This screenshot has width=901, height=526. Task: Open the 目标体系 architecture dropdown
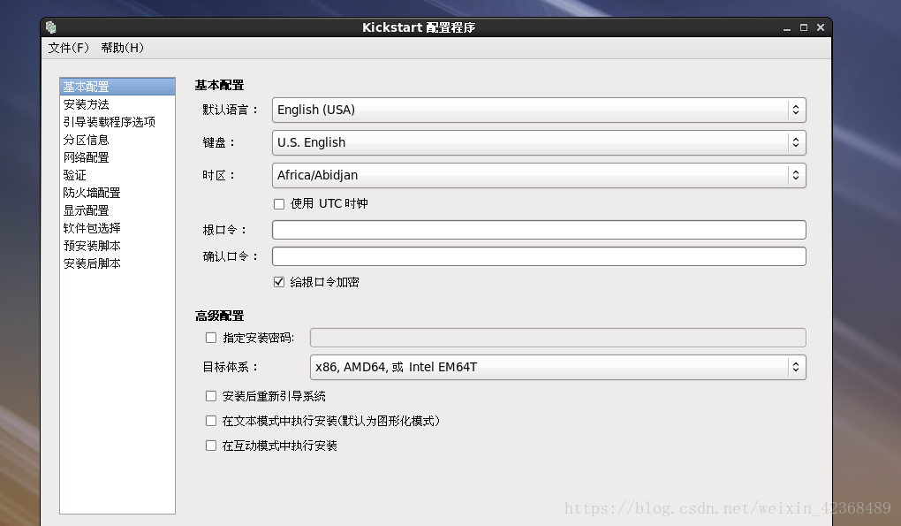click(558, 368)
